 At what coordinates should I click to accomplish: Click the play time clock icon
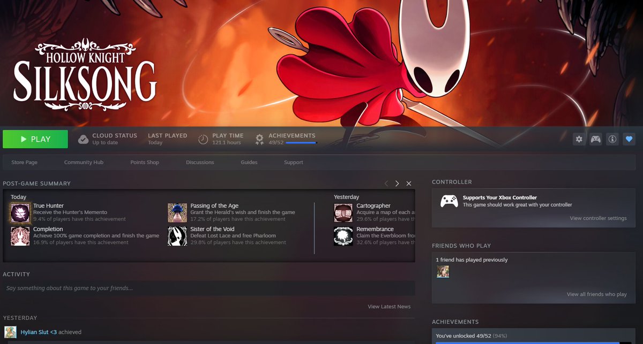tap(203, 140)
